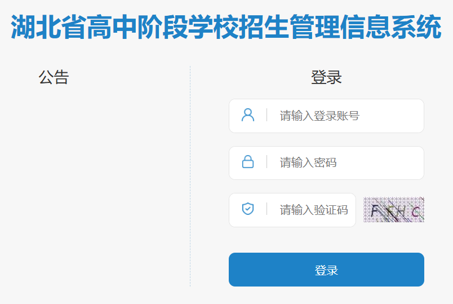Focus the 请输入登录账号 account field
This screenshot has height=304, width=453.
(326, 116)
